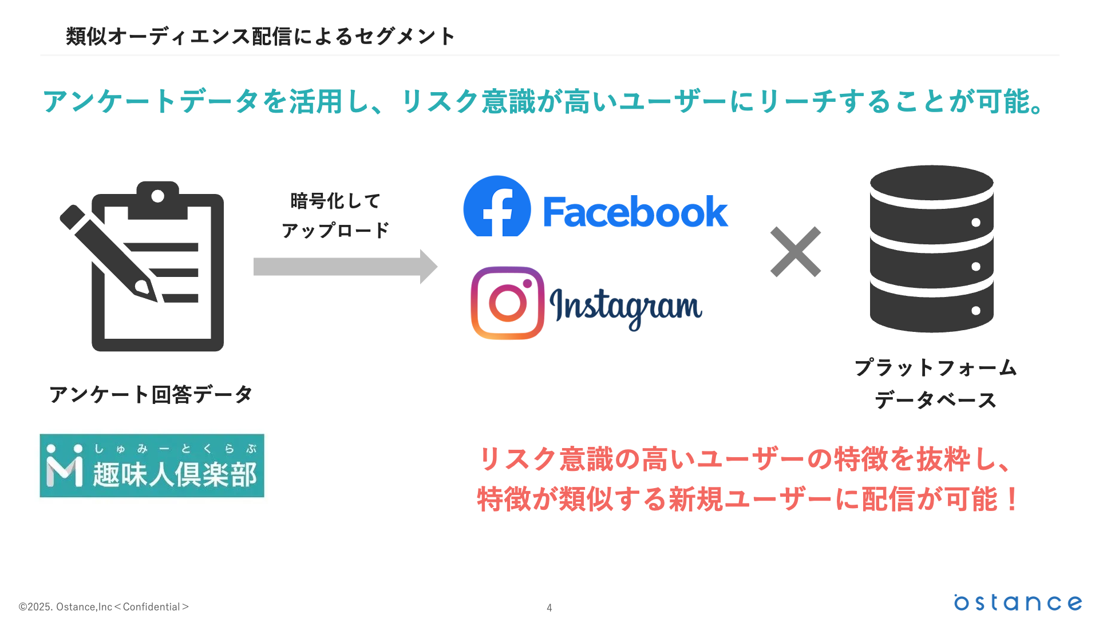Click the 暗号化して アップロード label
This screenshot has width=1099, height=618.
point(335,216)
